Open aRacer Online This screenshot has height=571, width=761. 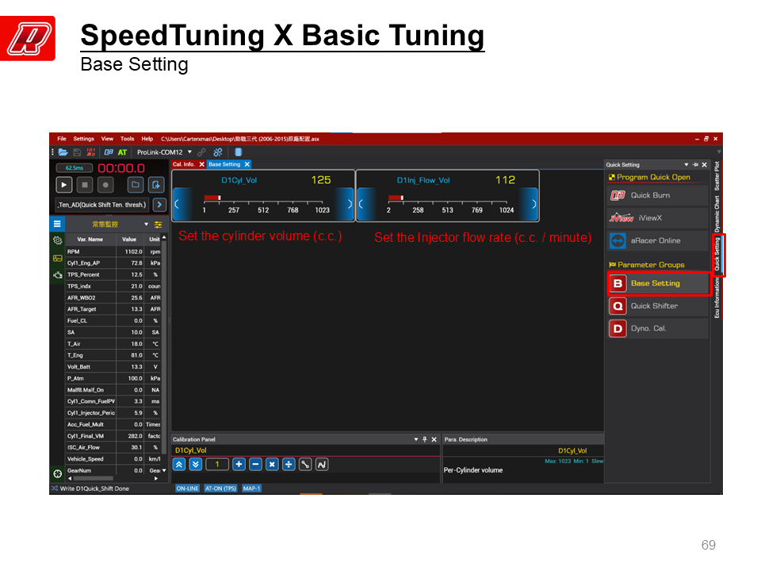point(657,241)
